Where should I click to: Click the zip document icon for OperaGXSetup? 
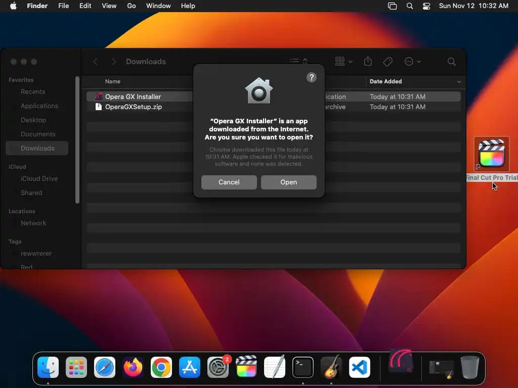(x=99, y=107)
